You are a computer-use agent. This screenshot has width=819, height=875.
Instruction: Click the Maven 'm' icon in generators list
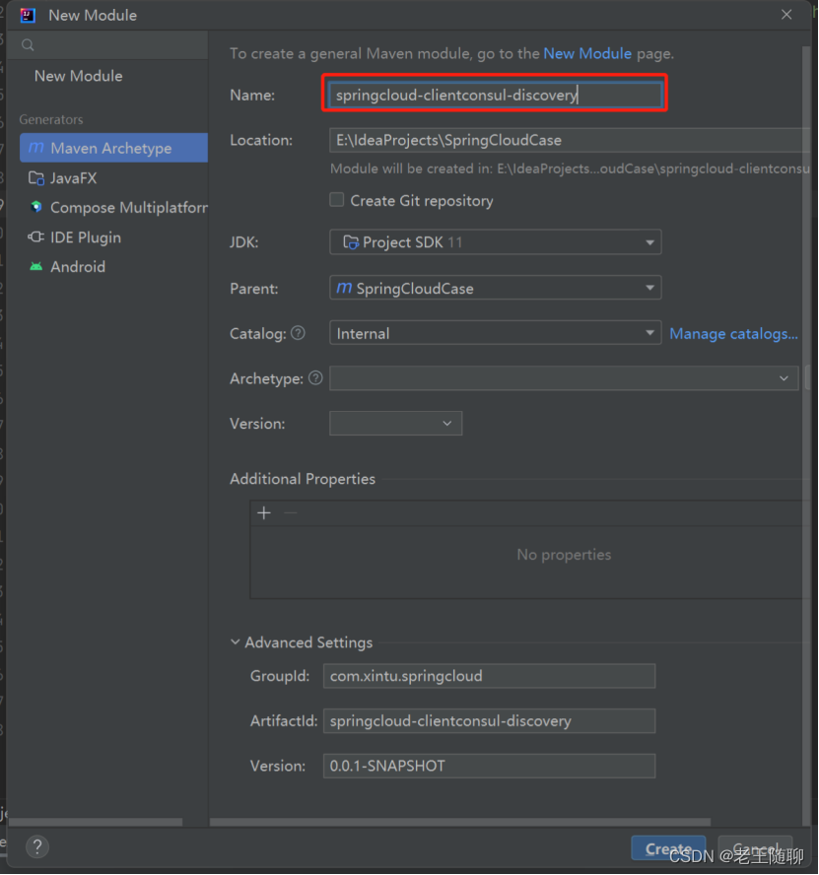pos(35,148)
